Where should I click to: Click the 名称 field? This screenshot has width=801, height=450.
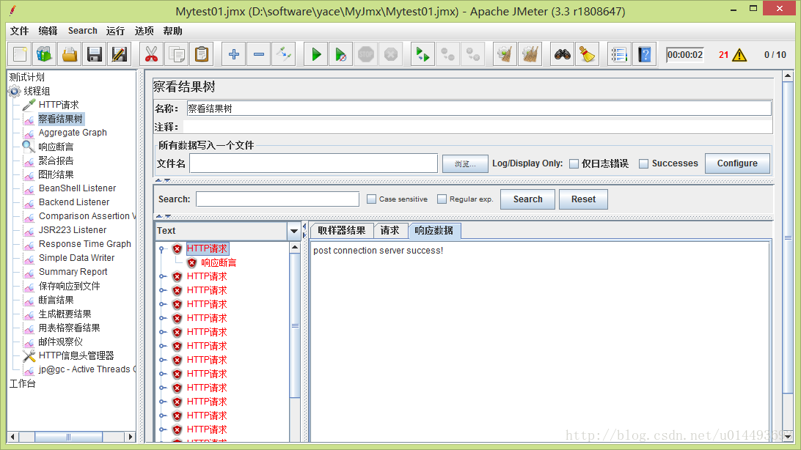tap(479, 108)
